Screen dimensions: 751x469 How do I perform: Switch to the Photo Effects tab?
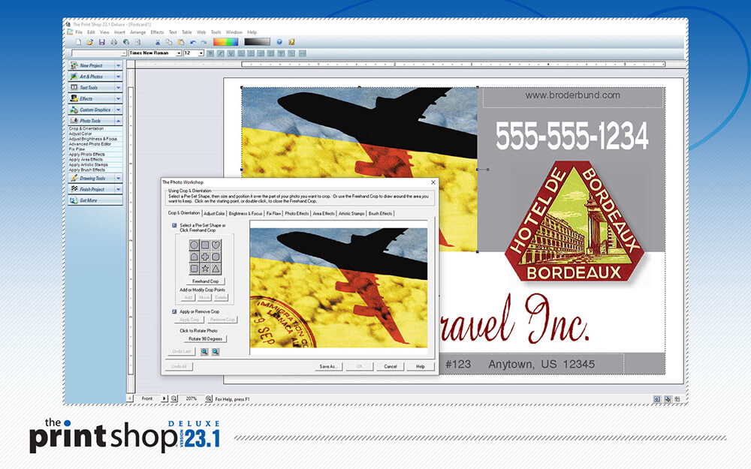[297, 213]
